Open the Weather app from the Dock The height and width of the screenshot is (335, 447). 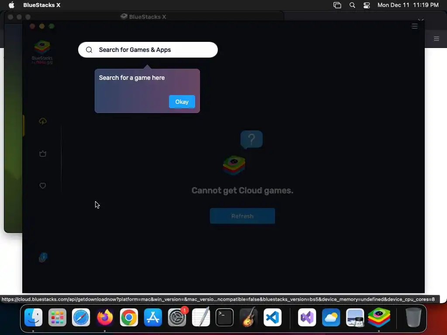pyautogui.click(x=331, y=317)
